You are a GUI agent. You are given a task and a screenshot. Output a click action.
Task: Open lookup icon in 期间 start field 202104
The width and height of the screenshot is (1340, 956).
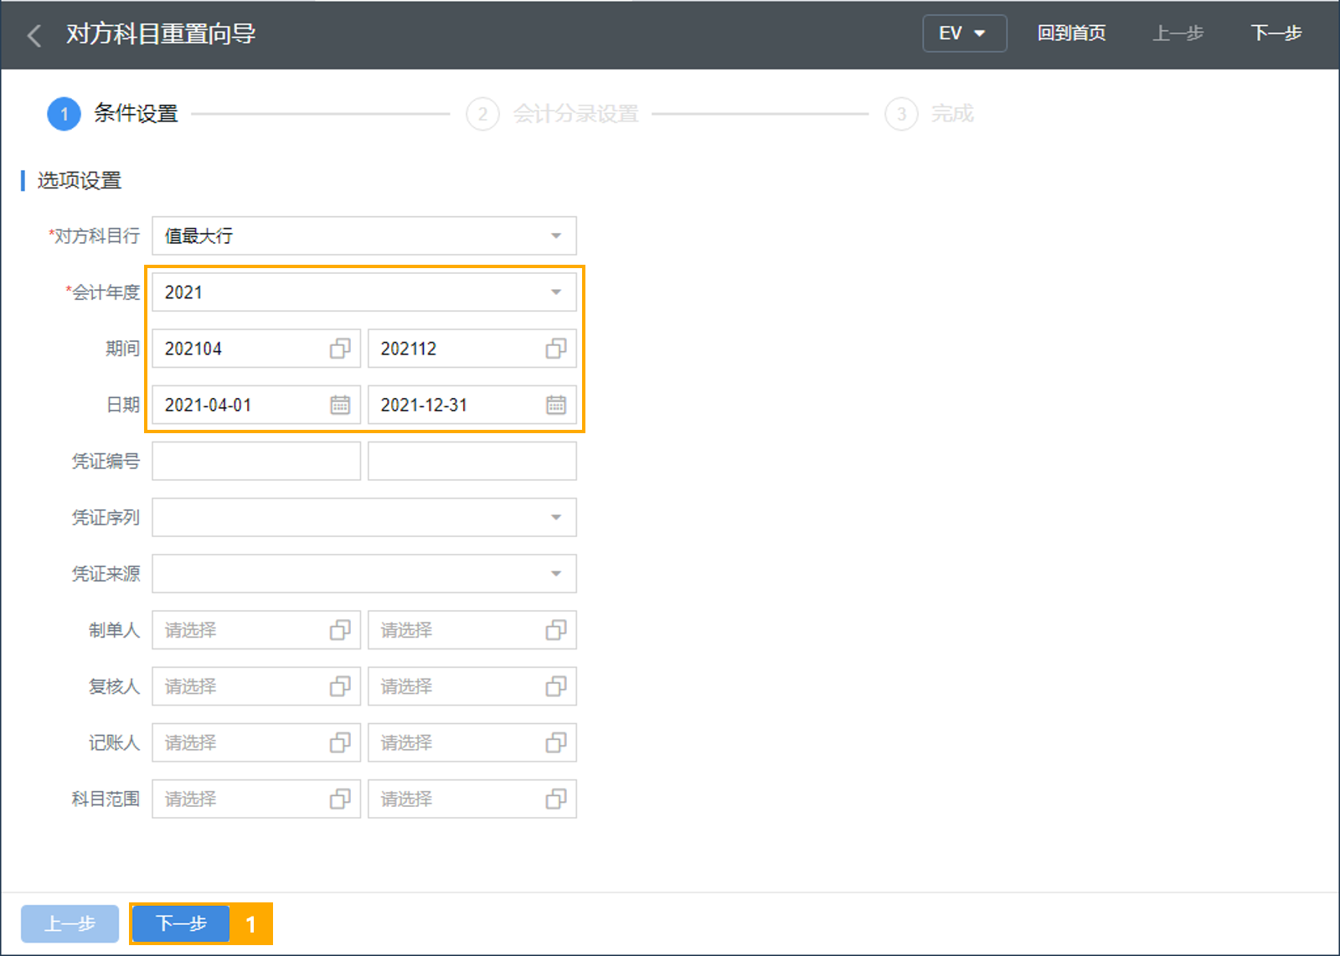(340, 349)
